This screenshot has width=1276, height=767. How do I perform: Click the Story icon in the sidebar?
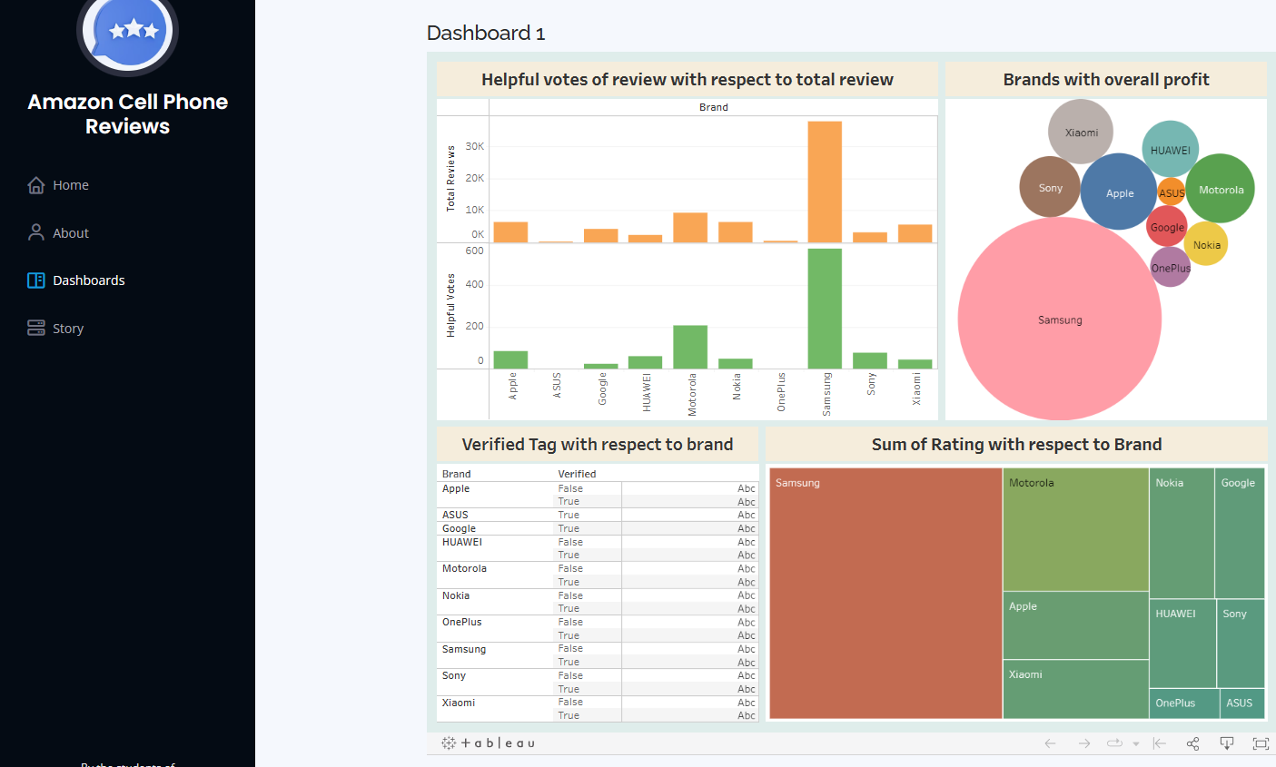point(35,327)
